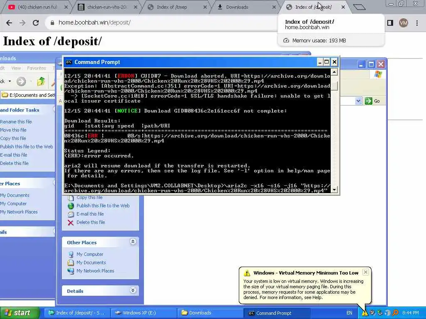This screenshot has width=426, height=319.
Task: Click the padlock icon in address bar
Action: [52, 23]
